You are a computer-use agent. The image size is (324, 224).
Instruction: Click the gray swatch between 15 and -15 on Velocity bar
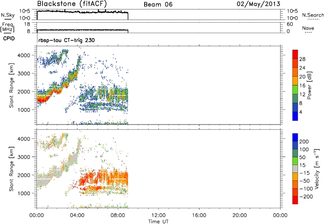[x=295, y=169]
